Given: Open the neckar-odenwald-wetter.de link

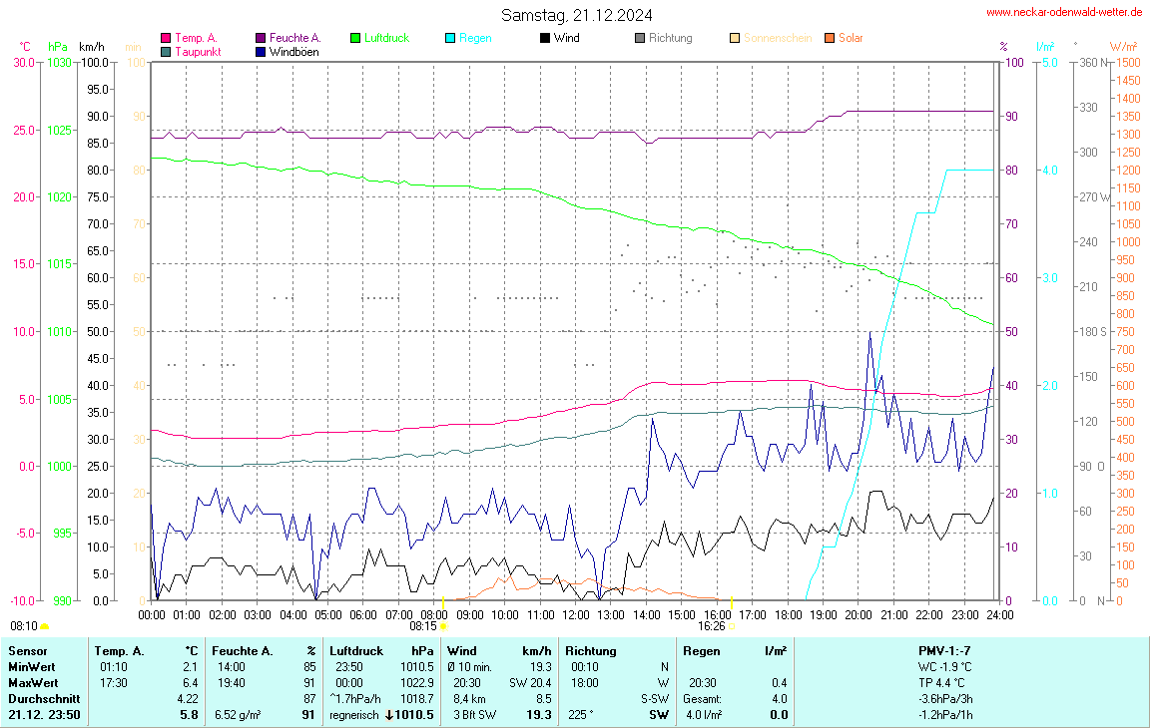Looking at the screenshot, I should 1063,12.
